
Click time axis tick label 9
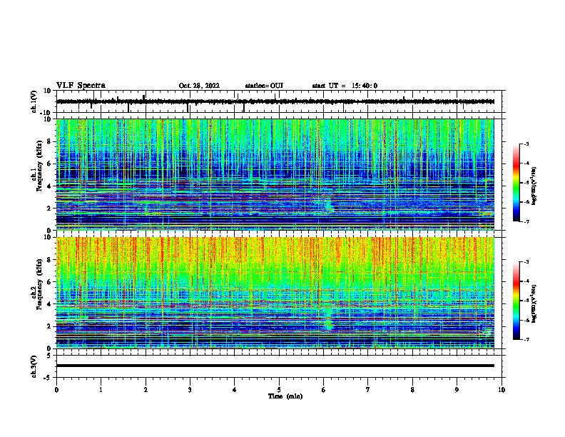pyautogui.click(x=457, y=390)
